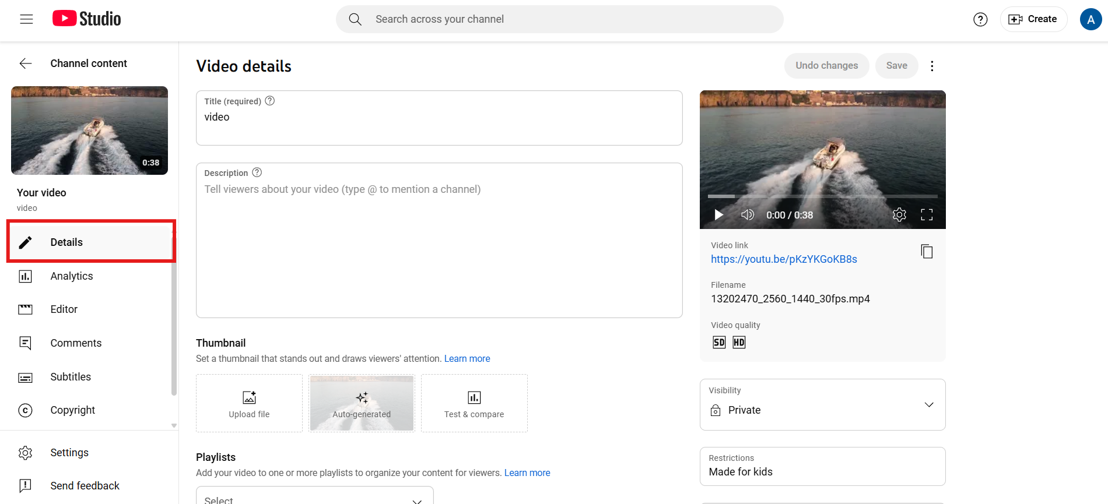Copy the video link icon

[x=927, y=252]
